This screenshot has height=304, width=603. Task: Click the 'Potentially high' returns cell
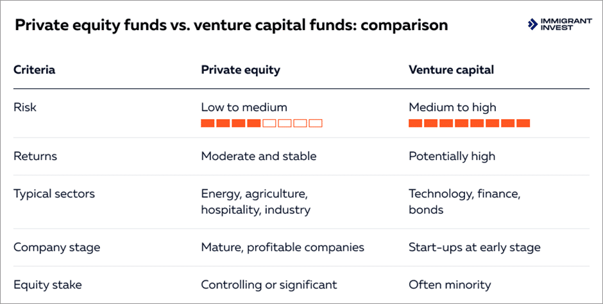coord(452,156)
